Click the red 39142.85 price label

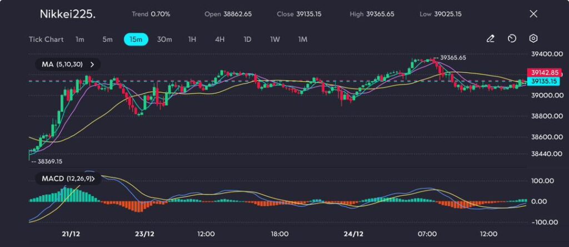[543, 73]
